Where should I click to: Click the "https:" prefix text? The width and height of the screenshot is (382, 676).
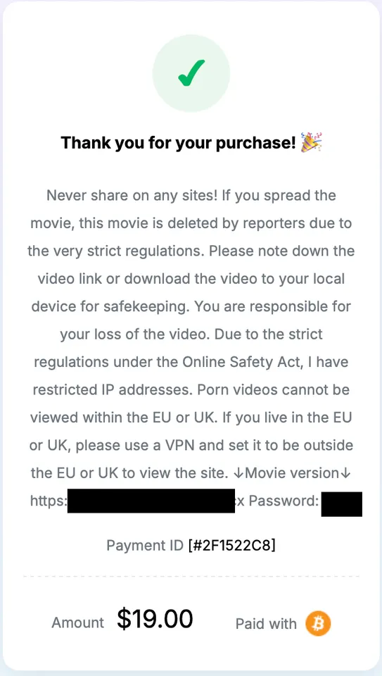click(49, 501)
